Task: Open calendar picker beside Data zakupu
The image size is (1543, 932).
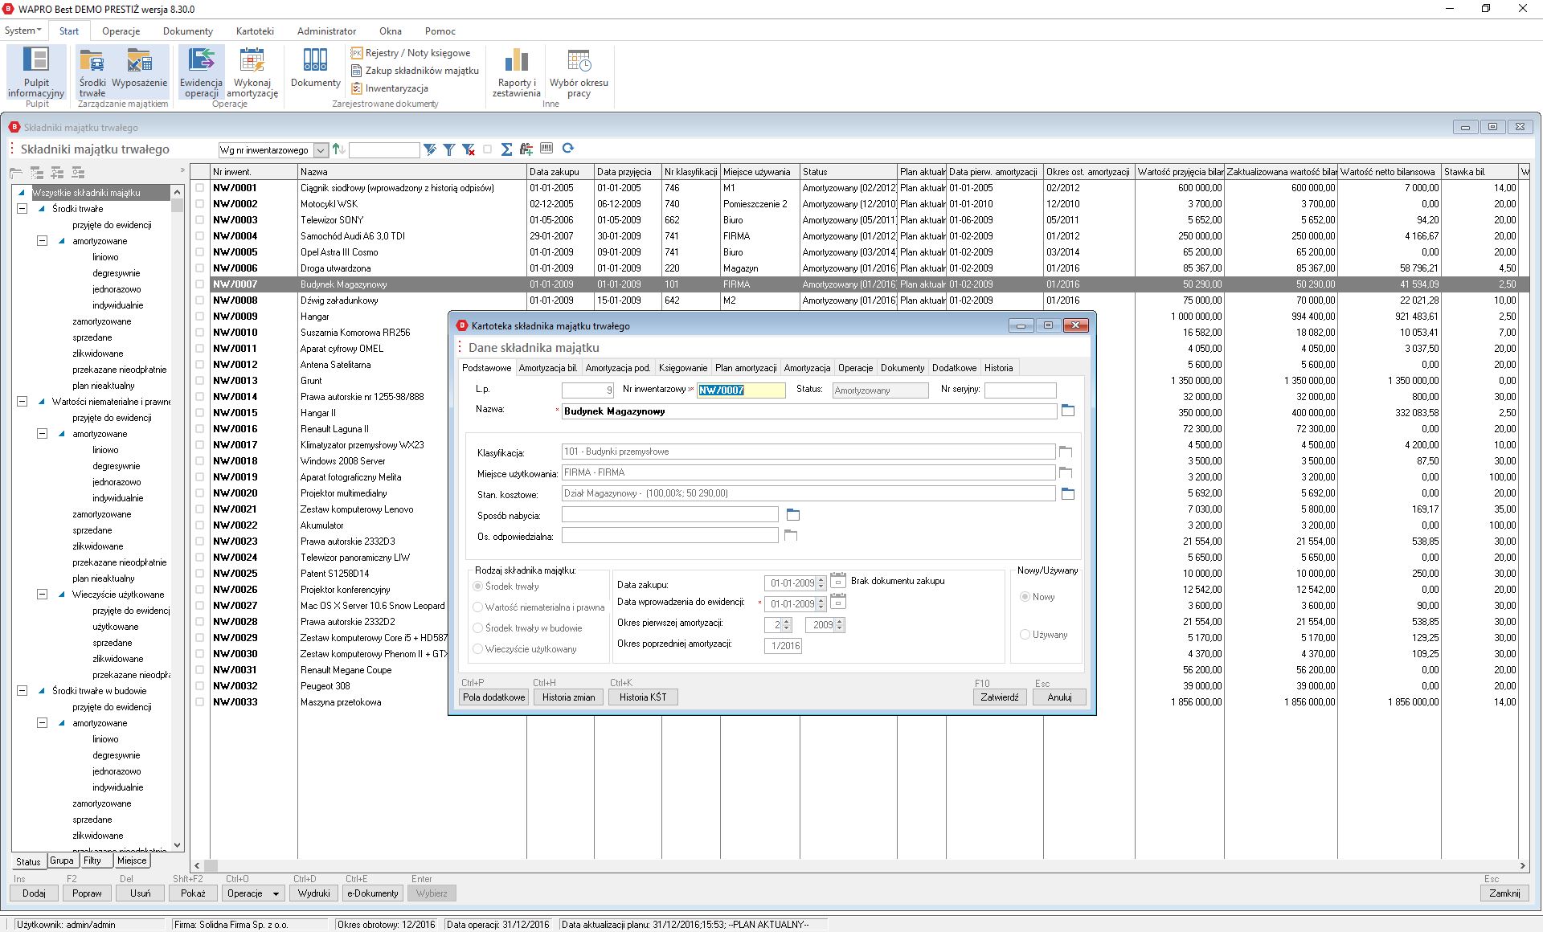Action: coord(837,582)
